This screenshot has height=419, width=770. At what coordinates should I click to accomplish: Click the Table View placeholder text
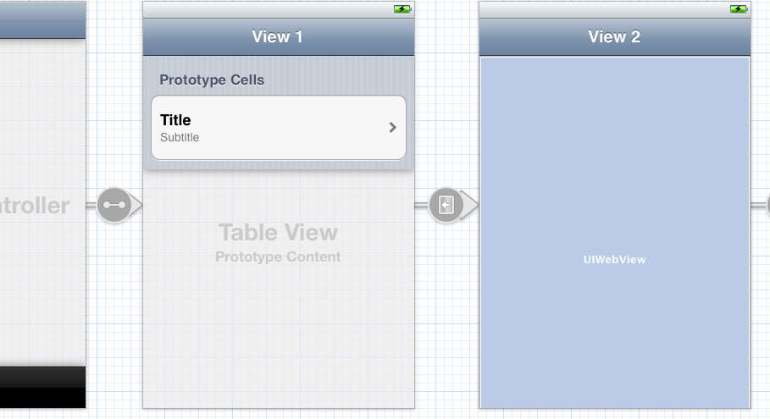click(x=278, y=232)
